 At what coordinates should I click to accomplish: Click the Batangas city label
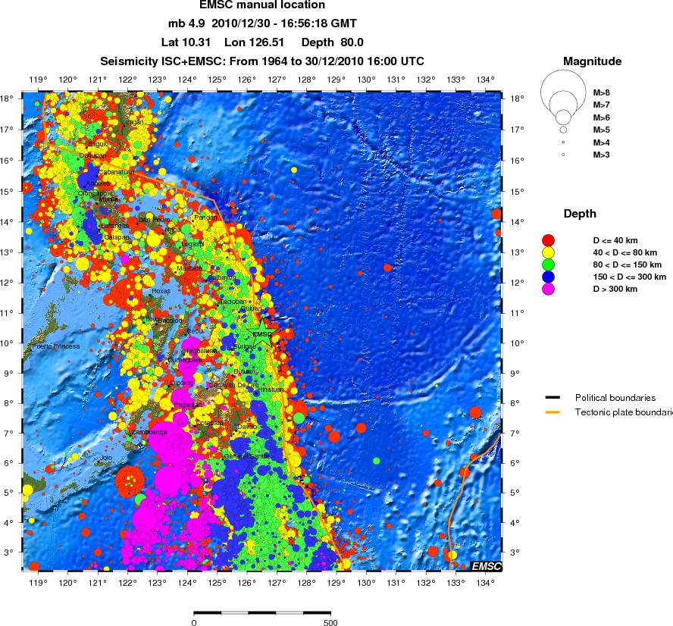pos(115,226)
